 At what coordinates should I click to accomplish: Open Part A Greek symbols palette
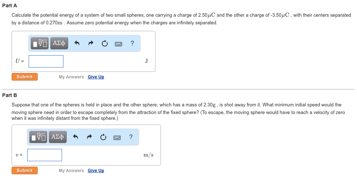tap(59, 43)
